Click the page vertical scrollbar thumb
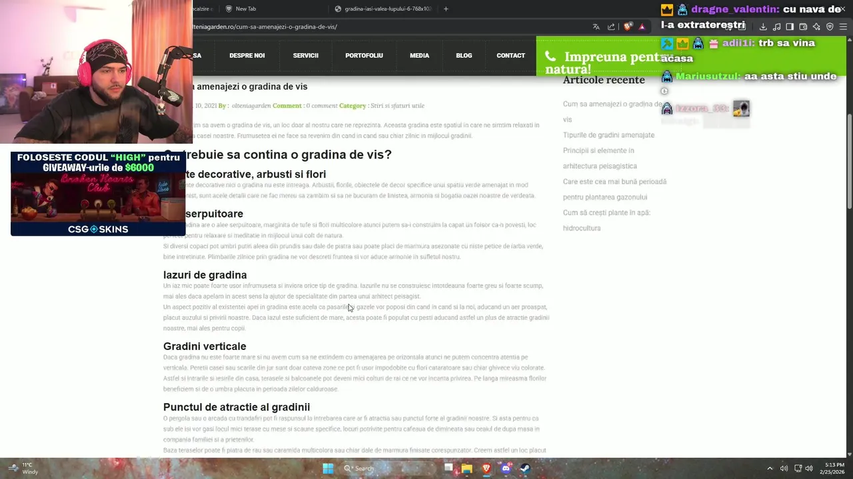853x479 pixels. pos(849,163)
